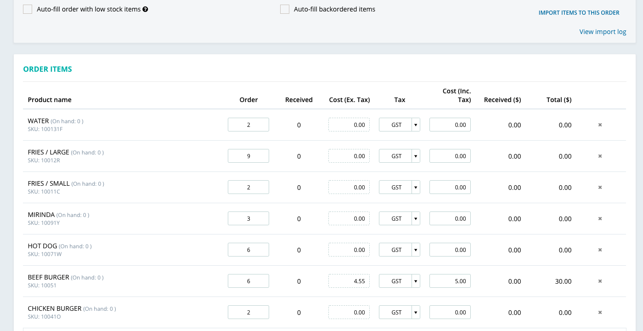
Task: Select the order quantity box for WATER
Action: [x=248, y=125]
